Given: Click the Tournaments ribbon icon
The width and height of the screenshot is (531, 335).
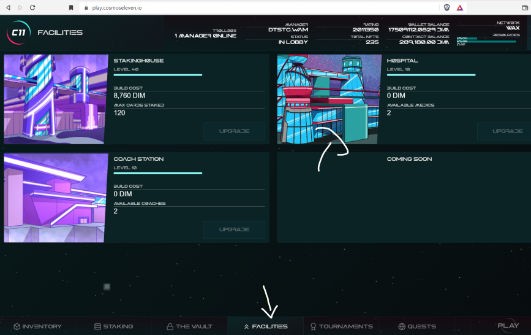Looking at the screenshot, I should point(313,326).
